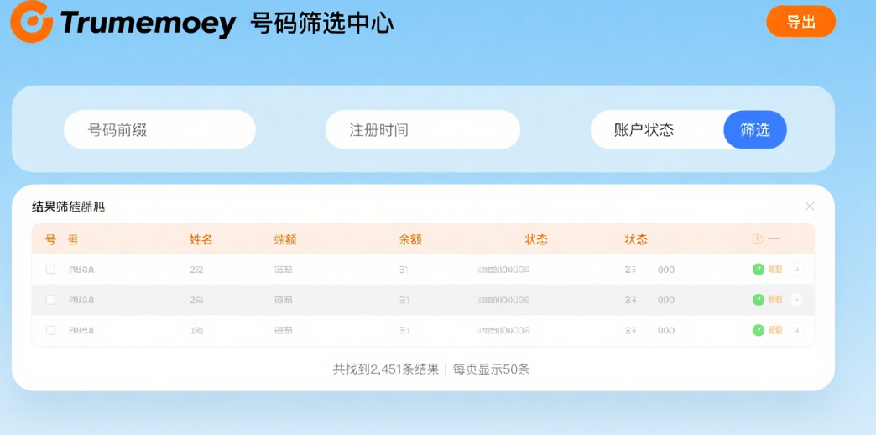The width and height of the screenshot is (876, 435).
Task: Click the 000 value in row 252
Action: 666,270
